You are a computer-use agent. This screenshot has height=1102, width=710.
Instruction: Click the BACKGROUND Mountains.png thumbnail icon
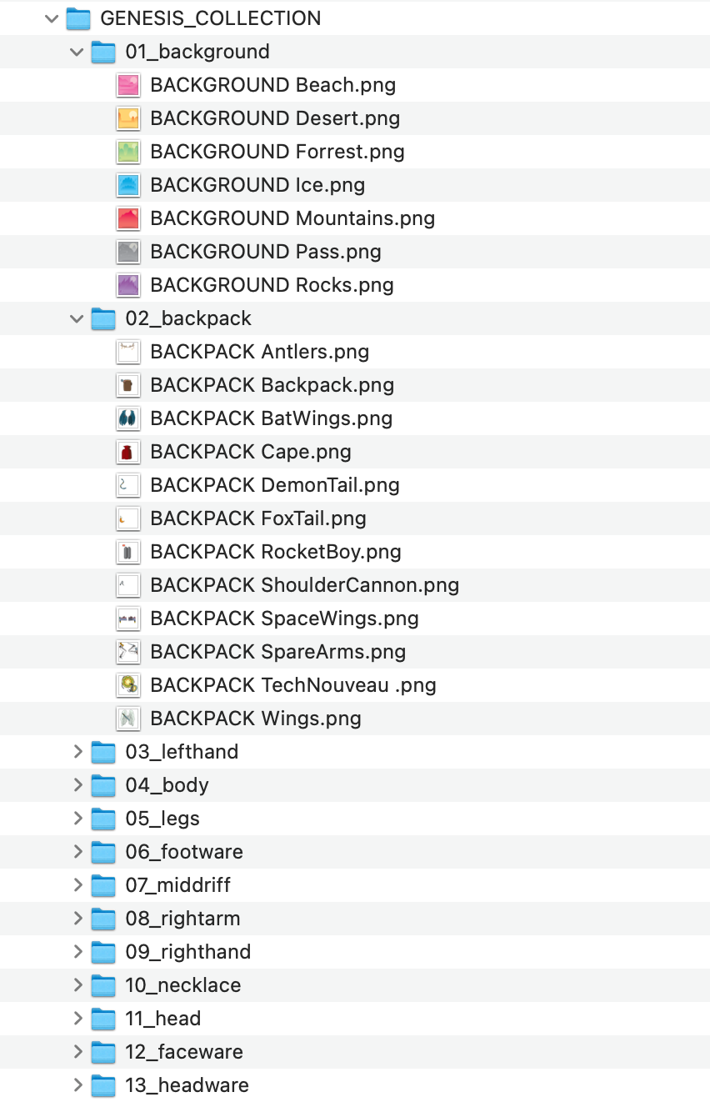pyautogui.click(x=127, y=218)
